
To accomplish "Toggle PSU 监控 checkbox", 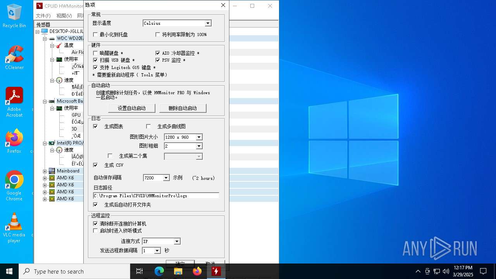I will tap(158, 60).
